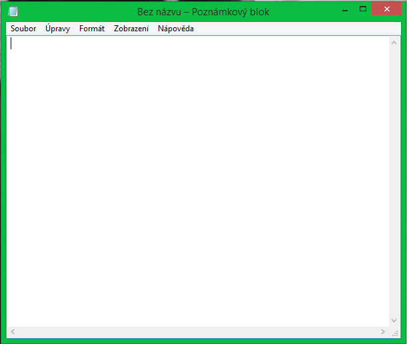Maximize the Poznámkový blok window

pos(363,9)
